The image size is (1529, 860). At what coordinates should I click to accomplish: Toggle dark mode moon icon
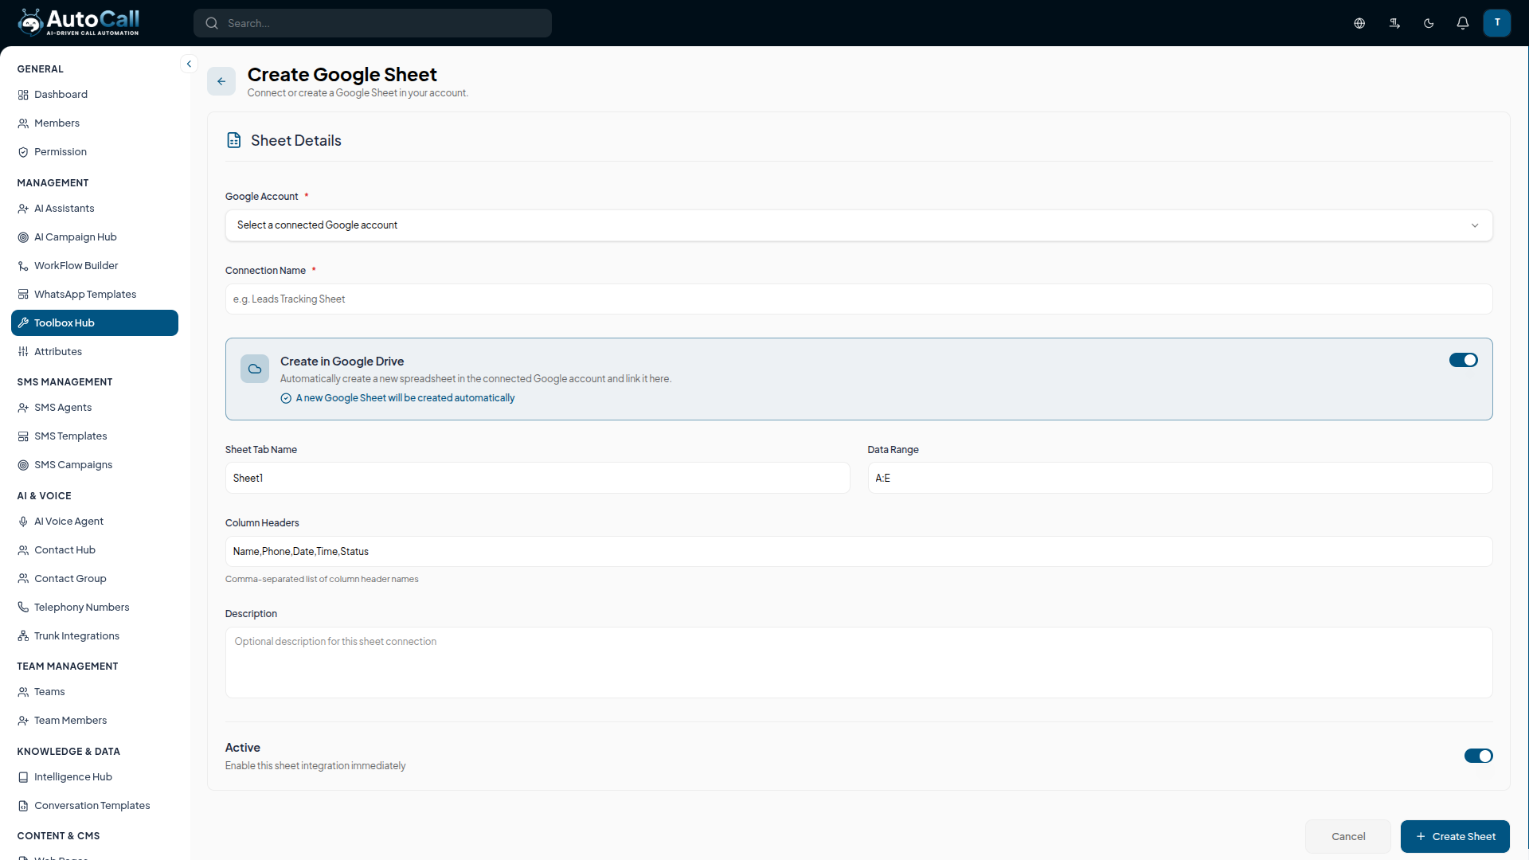[x=1429, y=23]
